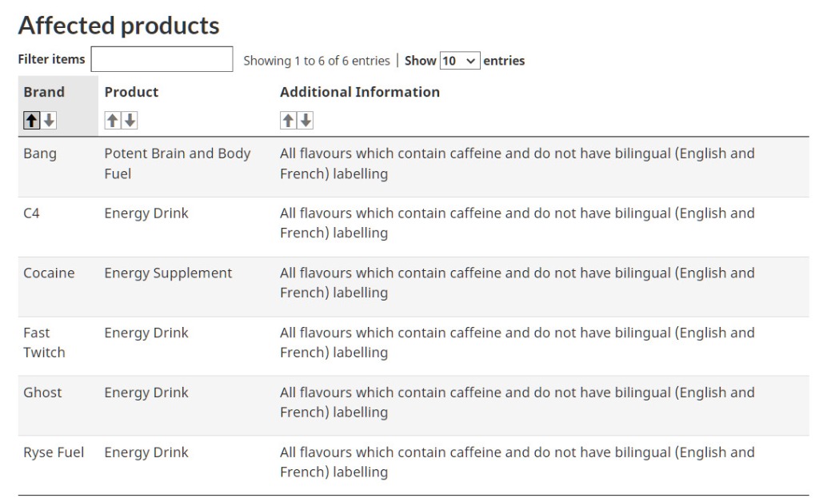Sort Additional Information descending arrow

(x=306, y=121)
